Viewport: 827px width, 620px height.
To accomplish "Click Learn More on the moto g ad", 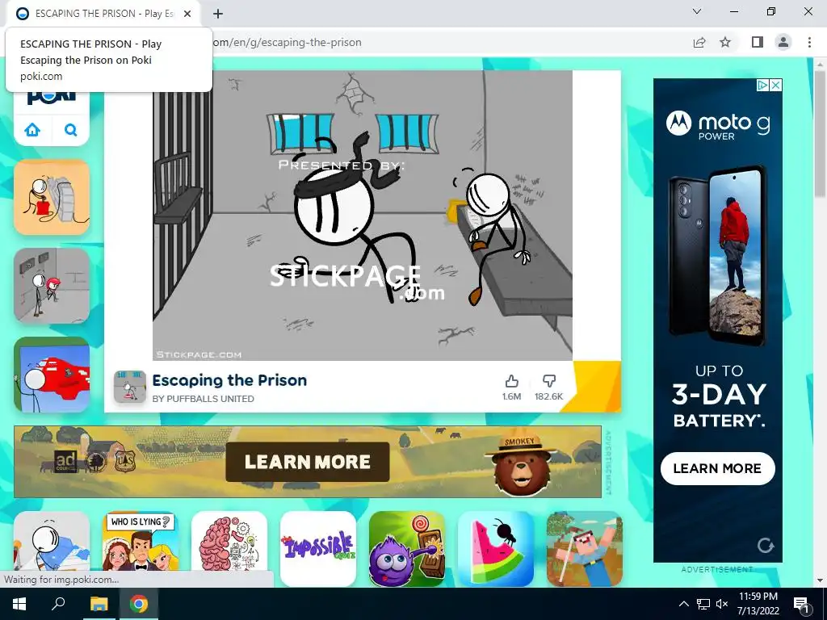I will [717, 468].
